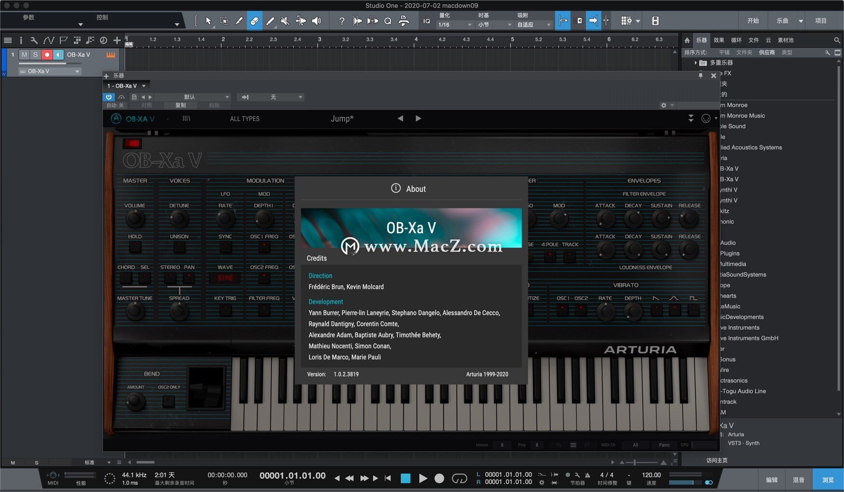
Task: Toggle the UNISON button on synth
Action: (x=179, y=247)
